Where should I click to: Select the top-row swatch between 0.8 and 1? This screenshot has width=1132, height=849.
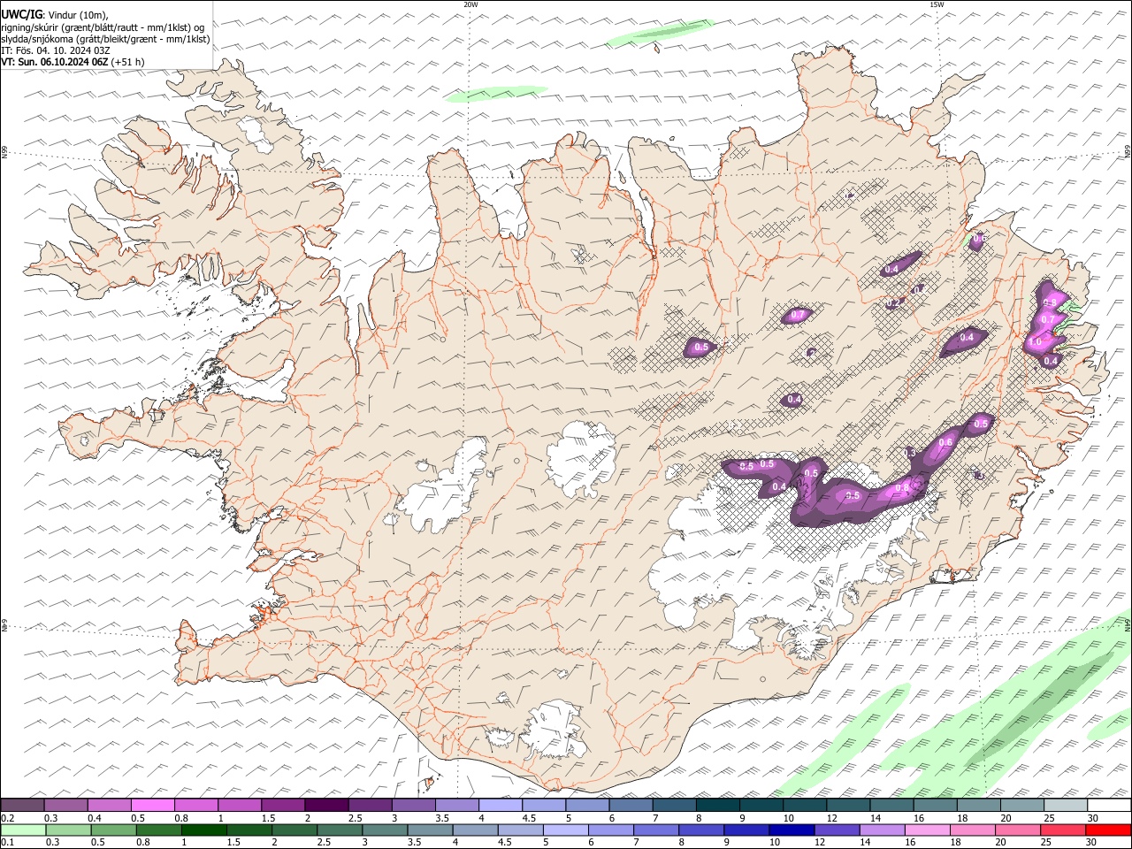click(195, 806)
